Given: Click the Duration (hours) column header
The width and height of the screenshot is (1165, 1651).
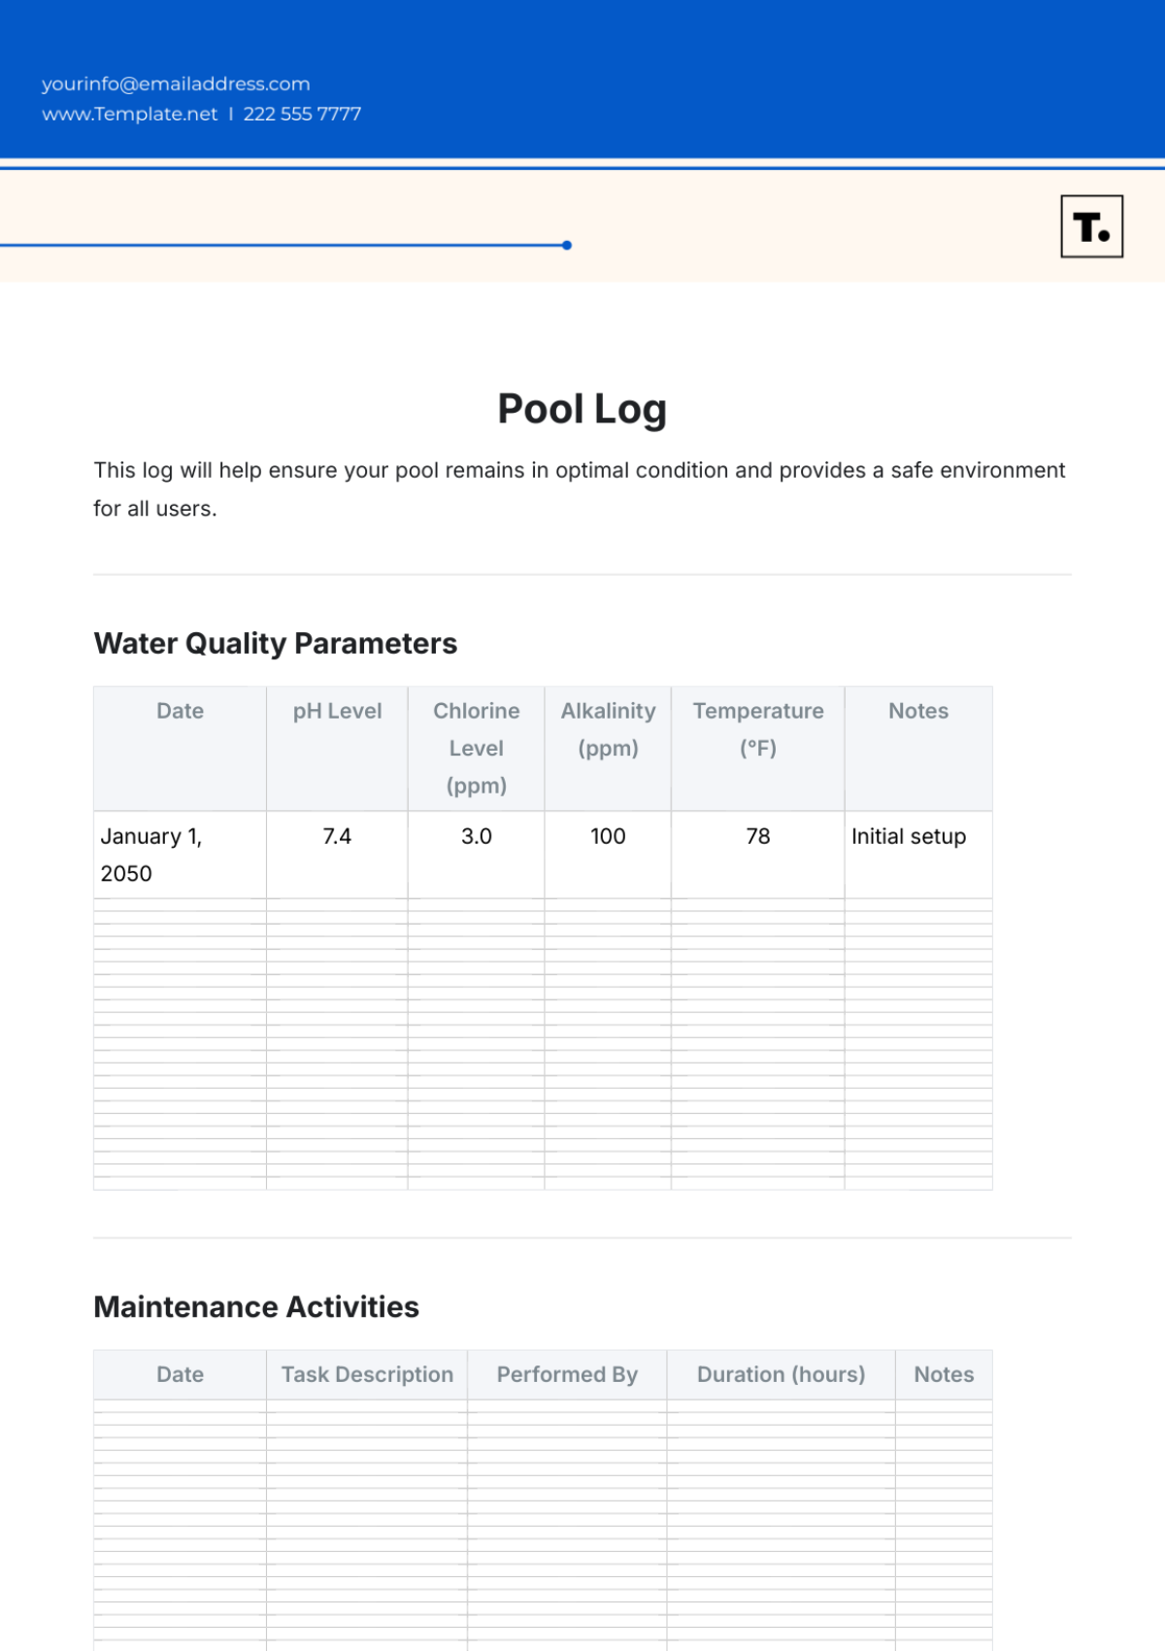Looking at the screenshot, I should (781, 1374).
